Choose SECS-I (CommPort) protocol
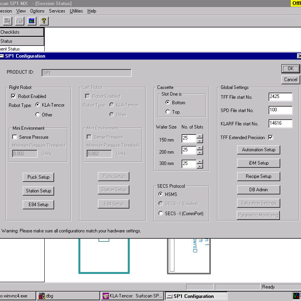Viewport: 301px width, 301px height. pyautogui.click(x=161, y=213)
